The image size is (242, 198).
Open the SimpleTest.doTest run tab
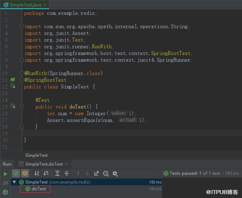(x=43, y=164)
